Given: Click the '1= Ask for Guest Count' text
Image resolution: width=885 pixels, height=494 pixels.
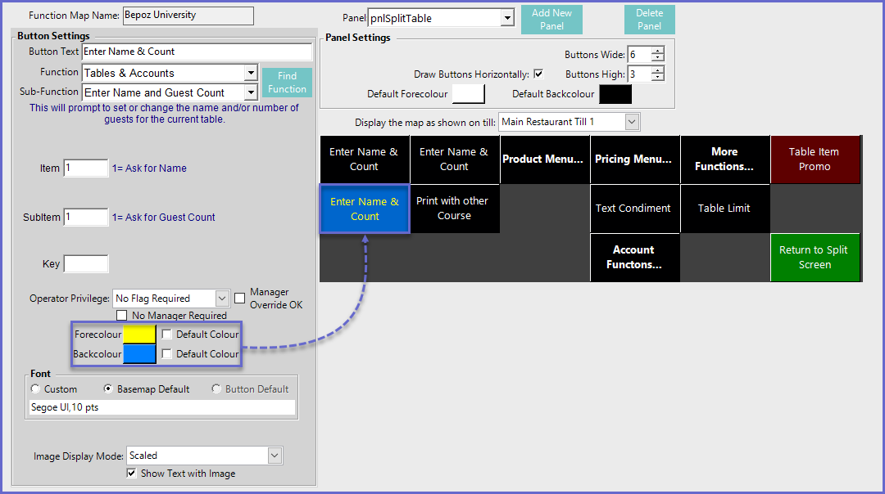Looking at the screenshot, I should click(x=163, y=217).
